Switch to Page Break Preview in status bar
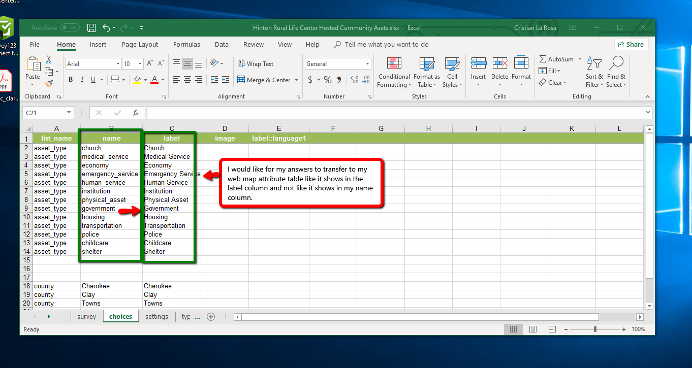Viewport: 692px width, 368px height. [x=552, y=329]
